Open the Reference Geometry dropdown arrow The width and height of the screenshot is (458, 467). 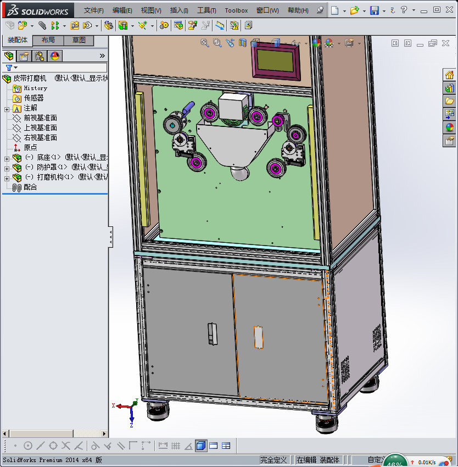[152, 26]
